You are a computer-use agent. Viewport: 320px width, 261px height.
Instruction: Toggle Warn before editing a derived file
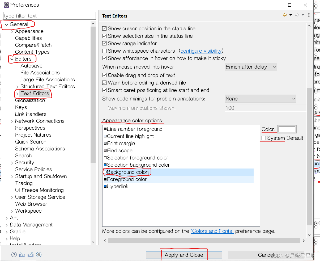(105, 83)
